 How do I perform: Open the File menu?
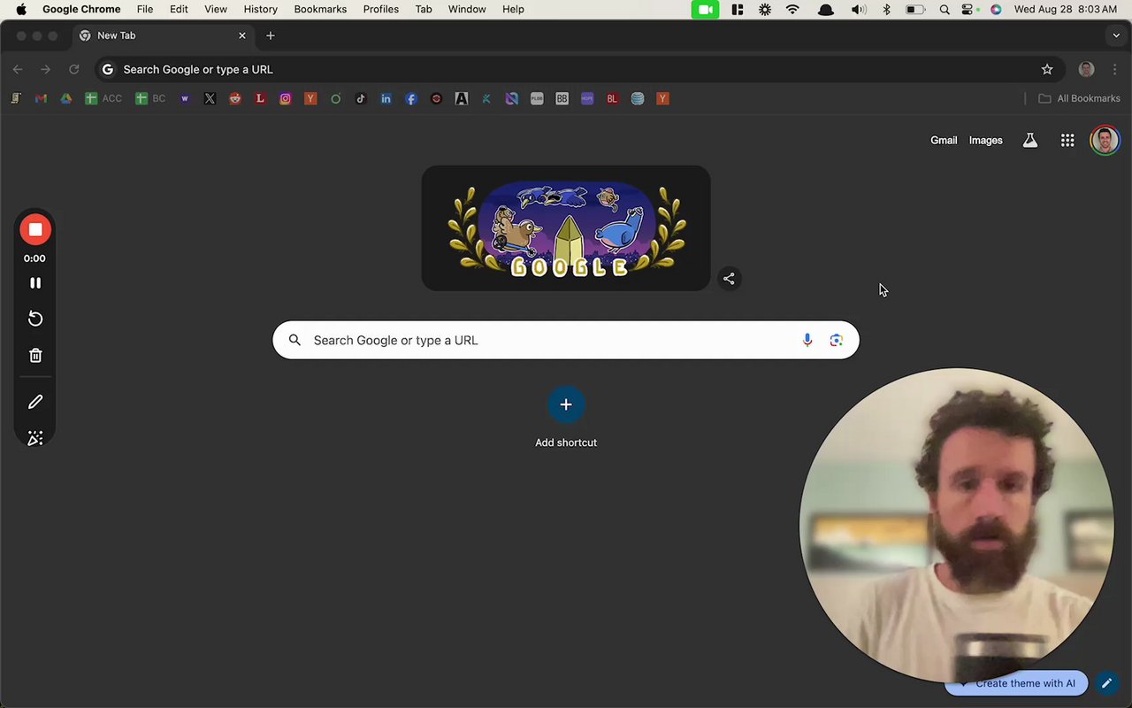pyautogui.click(x=145, y=9)
